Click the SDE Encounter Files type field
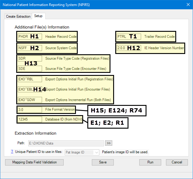The image size is (193, 179). coord(30,69)
